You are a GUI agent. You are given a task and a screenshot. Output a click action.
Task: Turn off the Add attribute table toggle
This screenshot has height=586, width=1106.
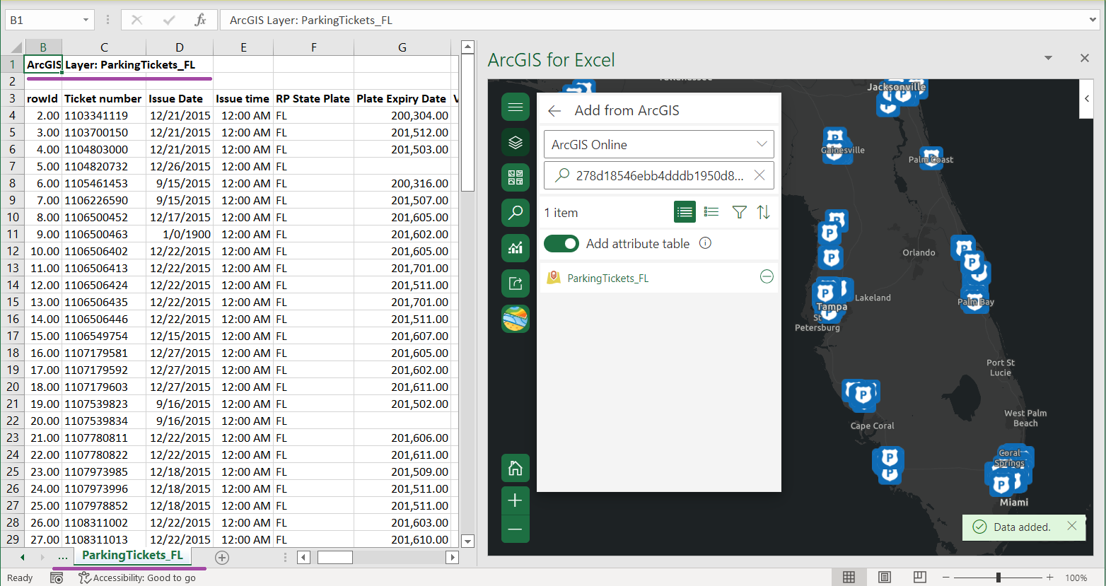(561, 244)
